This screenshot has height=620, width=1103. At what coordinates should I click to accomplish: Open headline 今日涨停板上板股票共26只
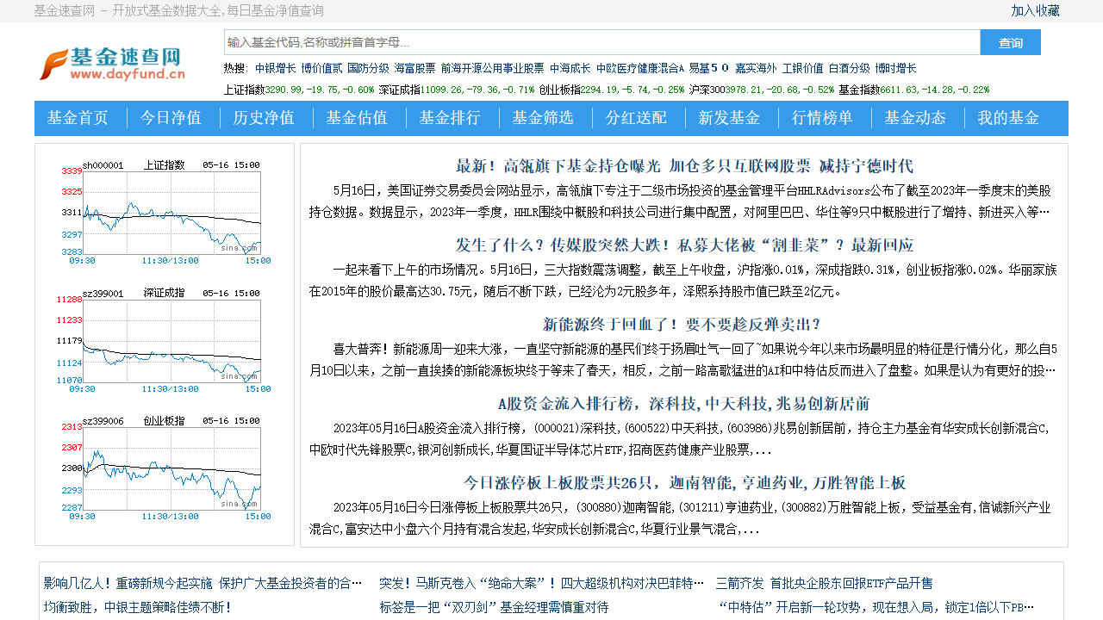click(684, 483)
